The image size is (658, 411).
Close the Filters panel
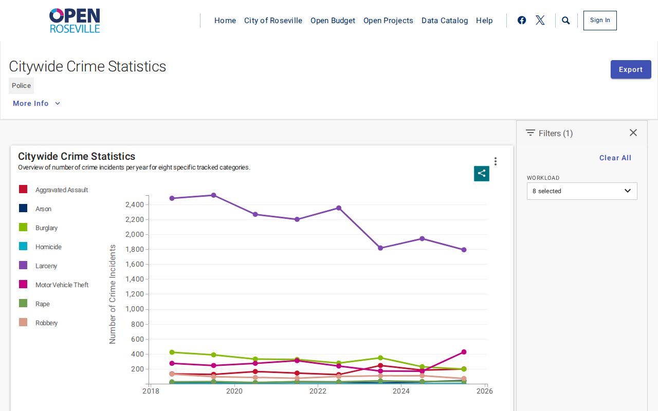pyautogui.click(x=633, y=133)
